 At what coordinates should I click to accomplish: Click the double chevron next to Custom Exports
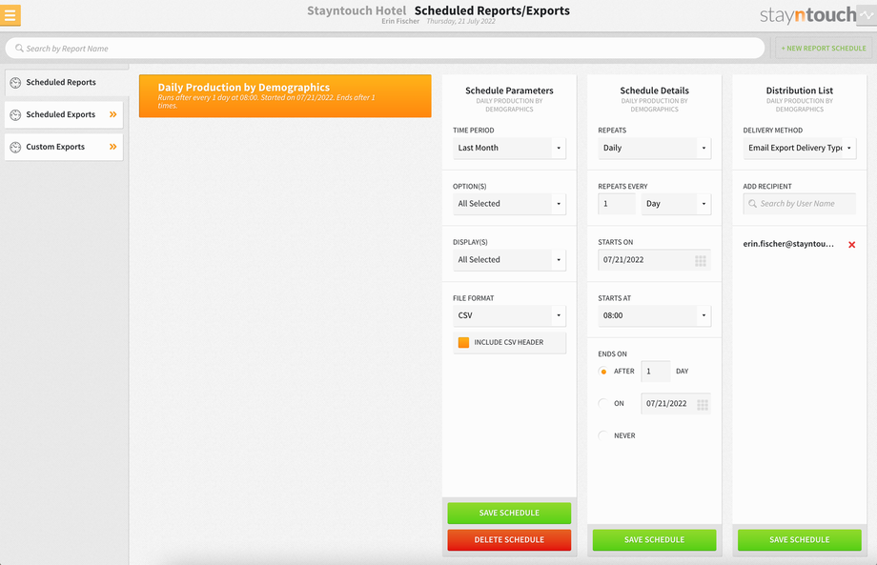coord(113,147)
